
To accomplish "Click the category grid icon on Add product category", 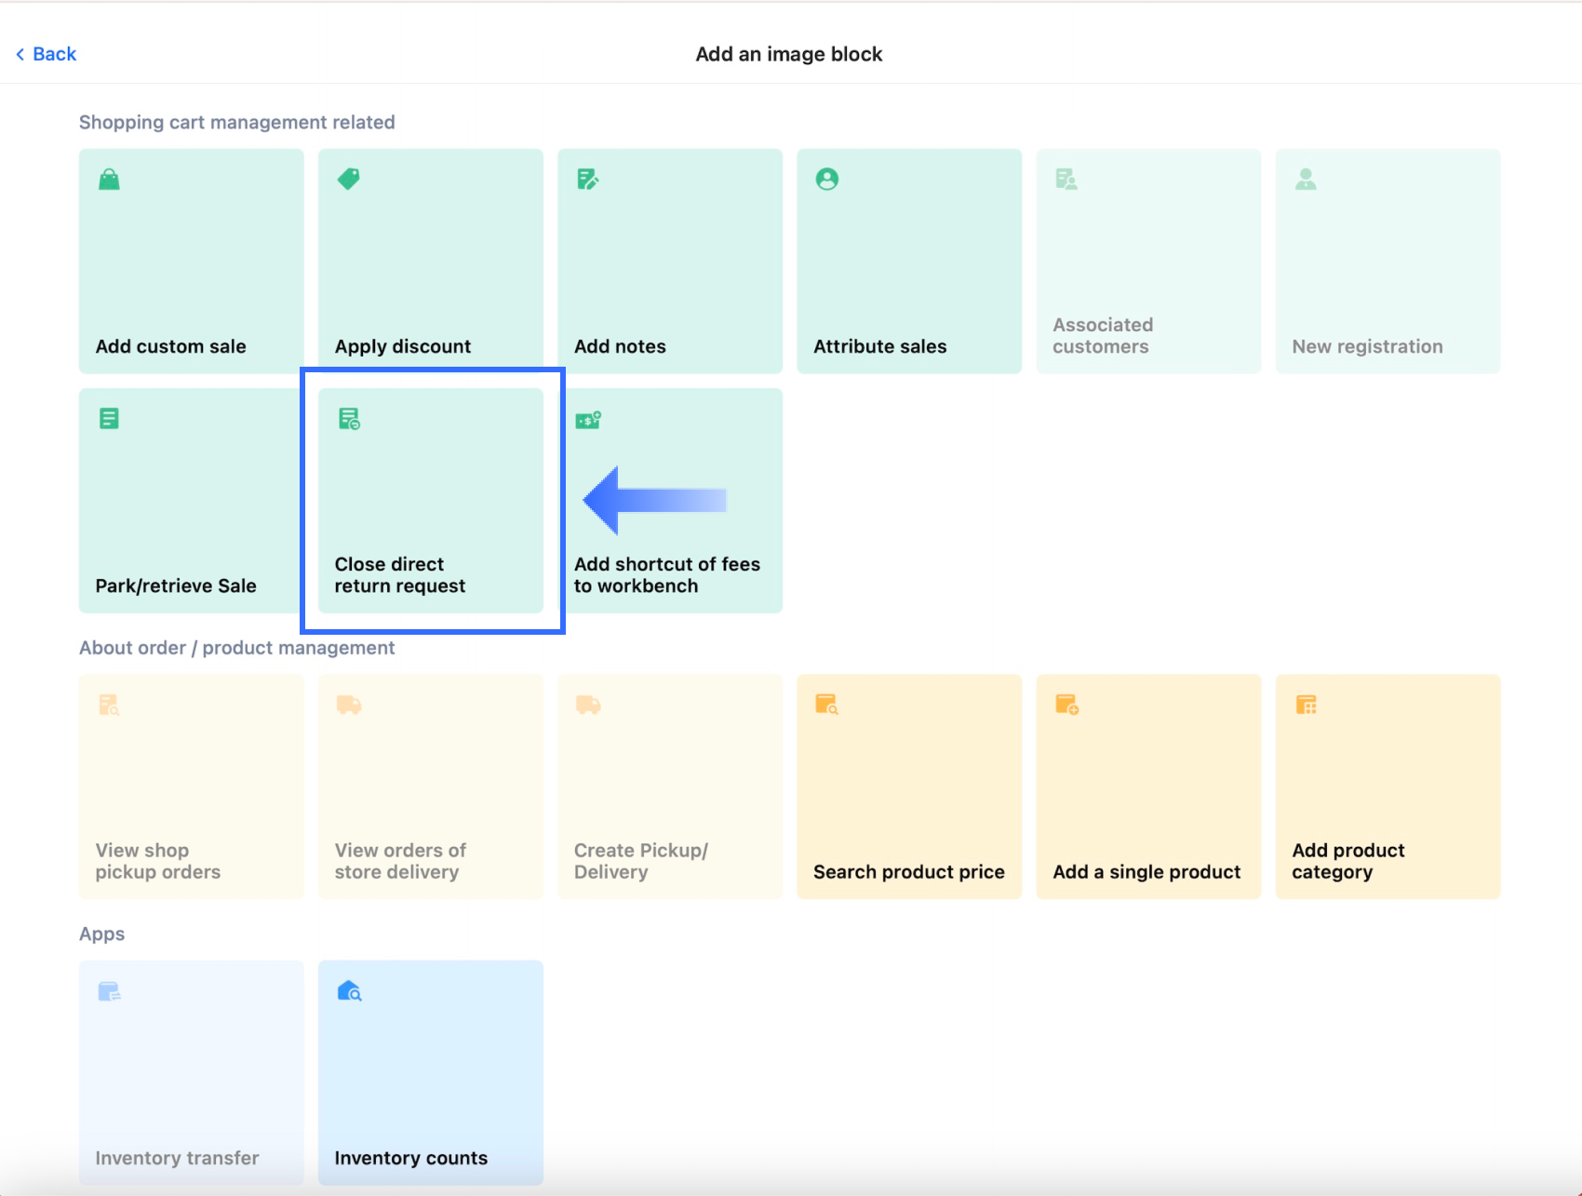I will pyautogui.click(x=1306, y=705).
